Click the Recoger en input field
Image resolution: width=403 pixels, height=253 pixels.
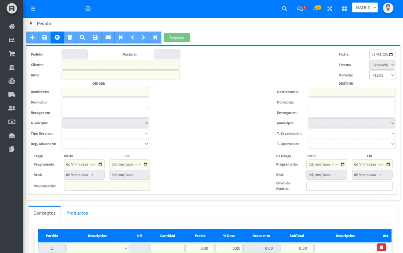(105, 113)
